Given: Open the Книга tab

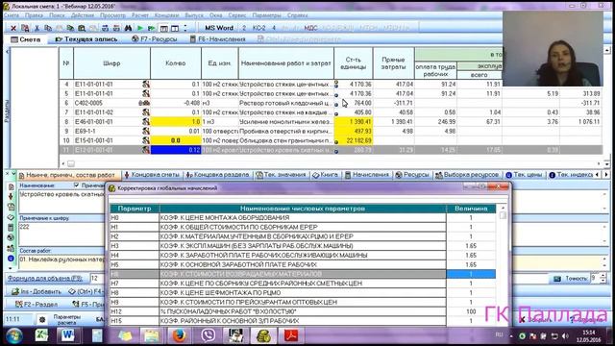Looking at the screenshot, I should (325, 175).
